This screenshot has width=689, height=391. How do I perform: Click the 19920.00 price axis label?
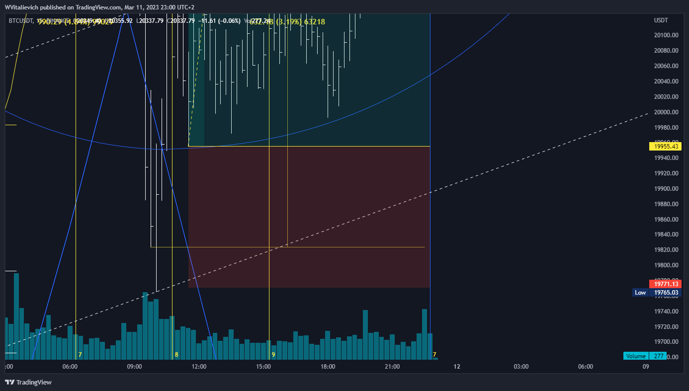click(x=667, y=173)
